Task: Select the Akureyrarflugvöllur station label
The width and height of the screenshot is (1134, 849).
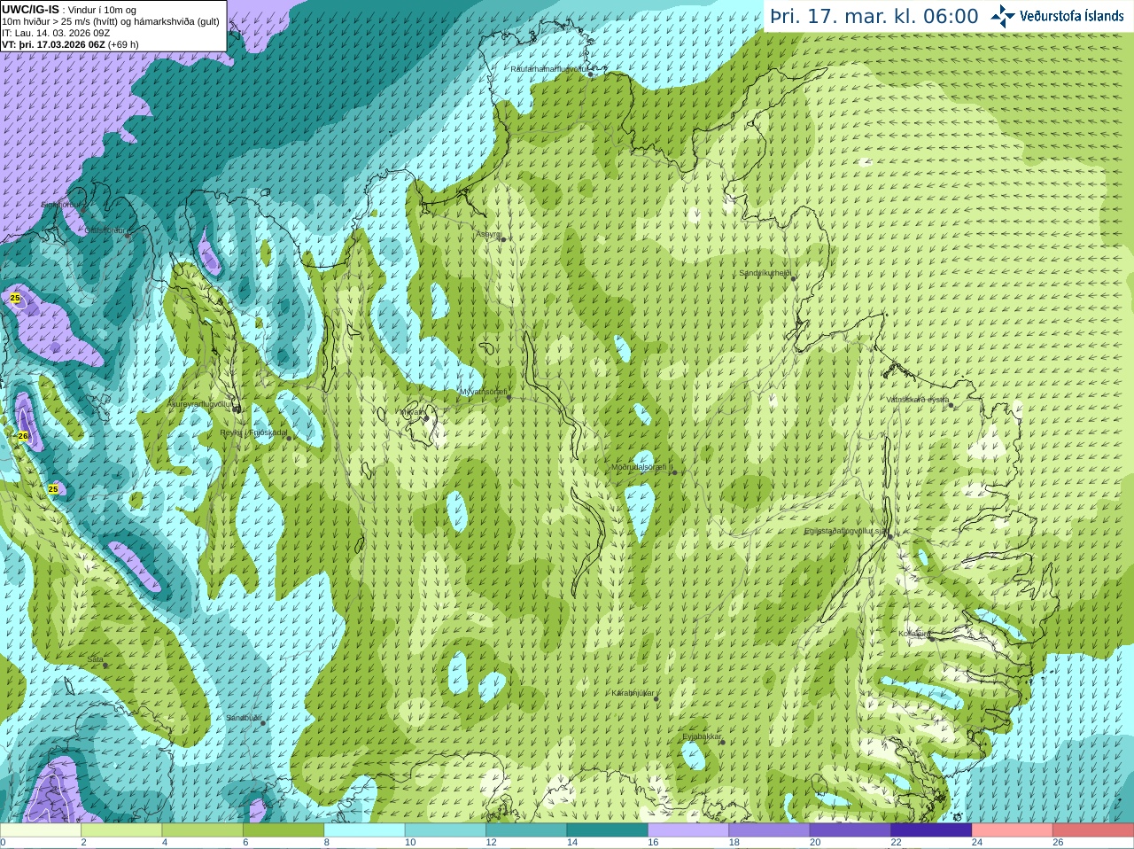Action: pyautogui.click(x=201, y=403)
